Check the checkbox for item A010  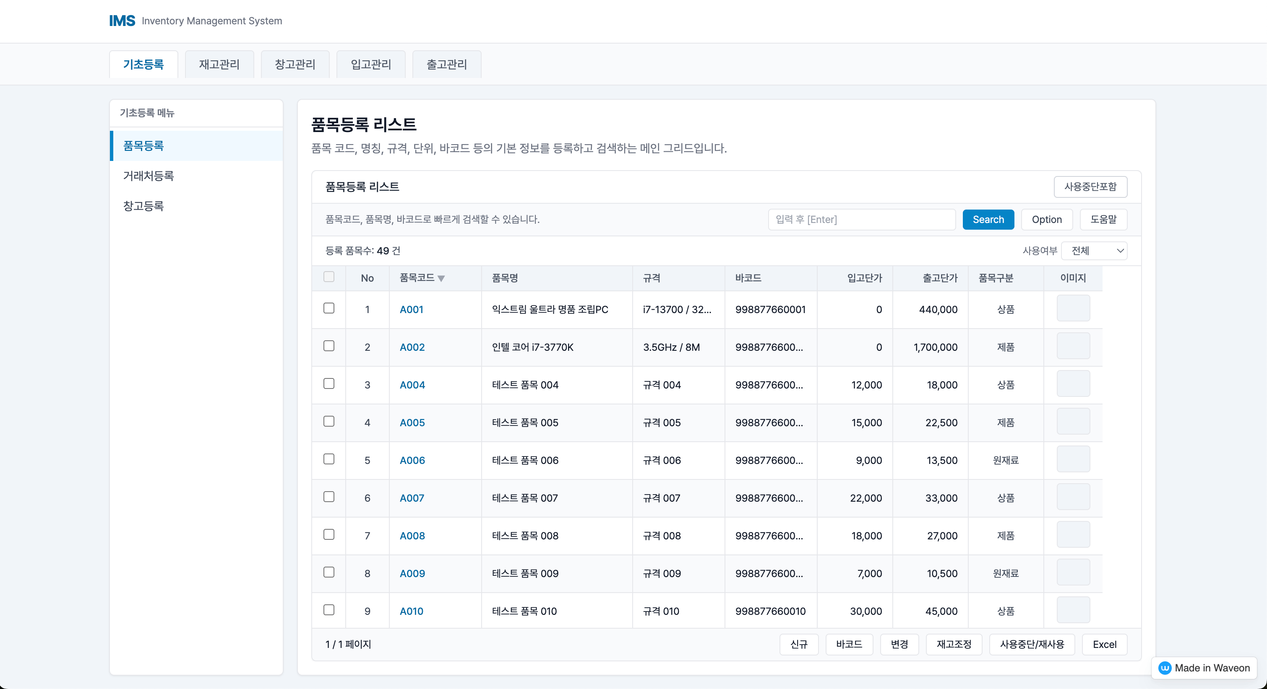tap(328, 610)
